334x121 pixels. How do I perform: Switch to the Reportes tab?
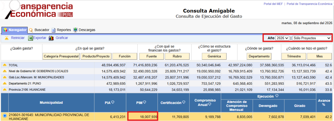click(61, 30)
